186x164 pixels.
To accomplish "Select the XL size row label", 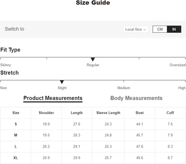I will [x=16, y=158].
